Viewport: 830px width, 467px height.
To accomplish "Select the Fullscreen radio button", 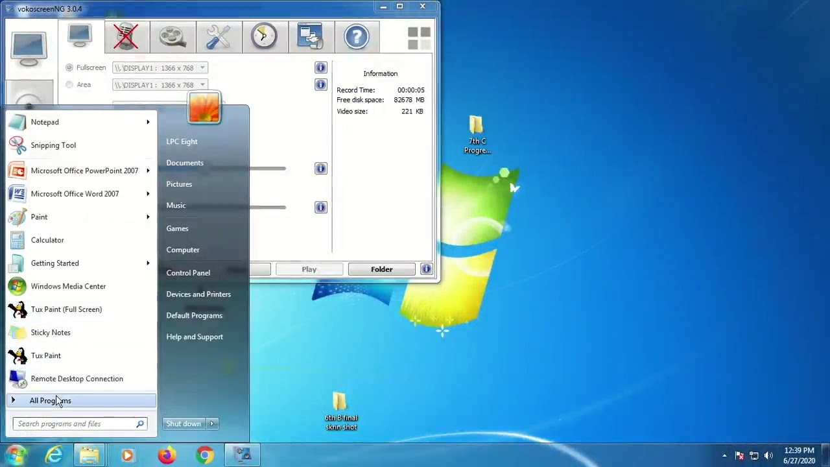I will point(69,67).
